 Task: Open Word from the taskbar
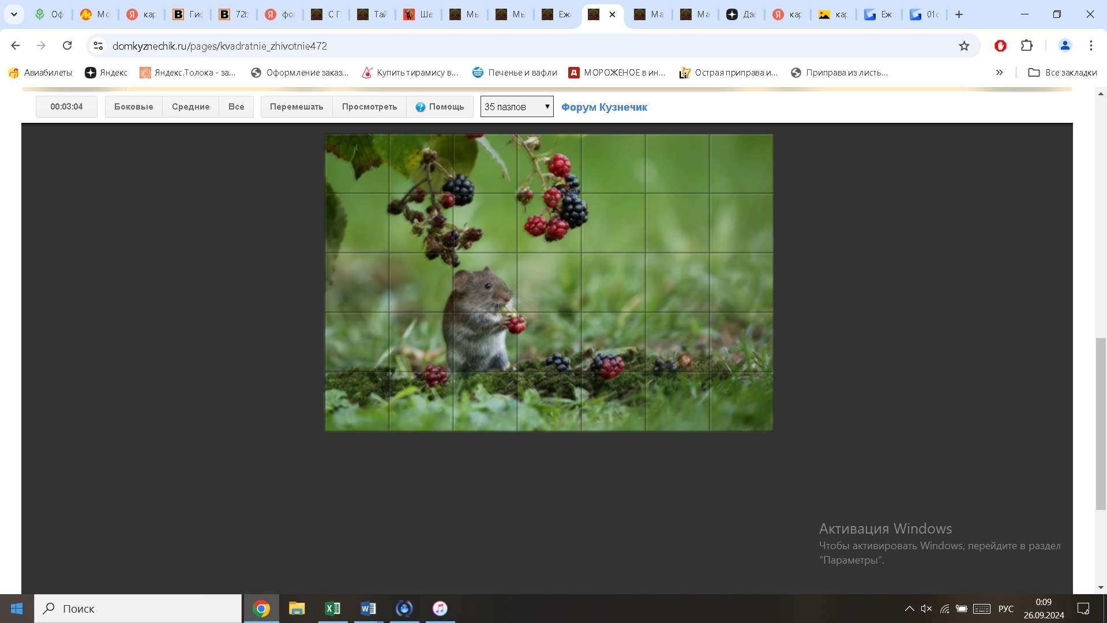[x=369, y=609]
